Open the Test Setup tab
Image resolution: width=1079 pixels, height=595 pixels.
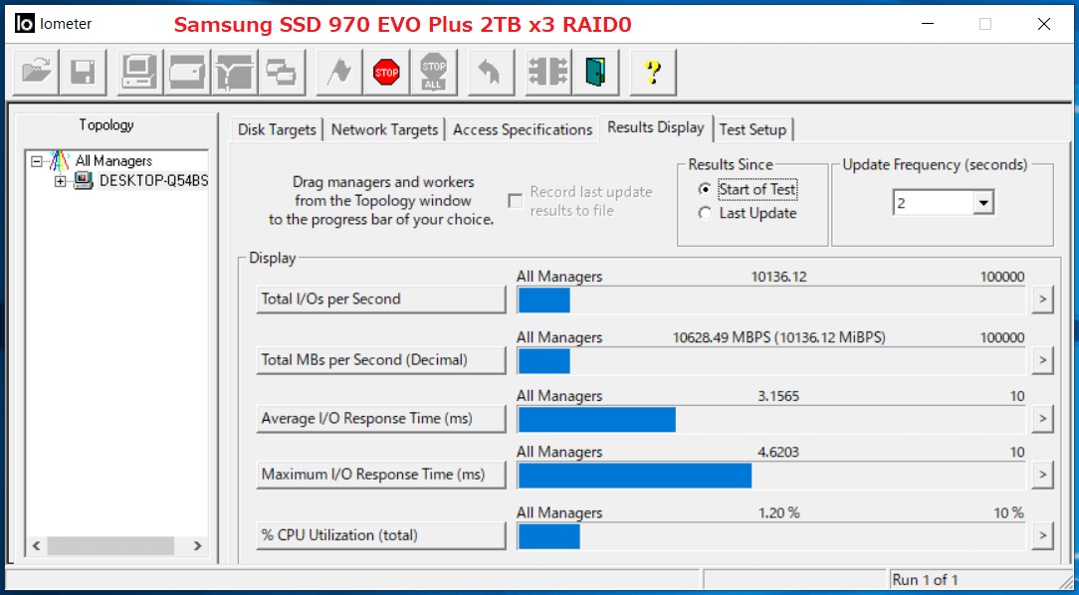pyautogui.click(x=753, y=130)
